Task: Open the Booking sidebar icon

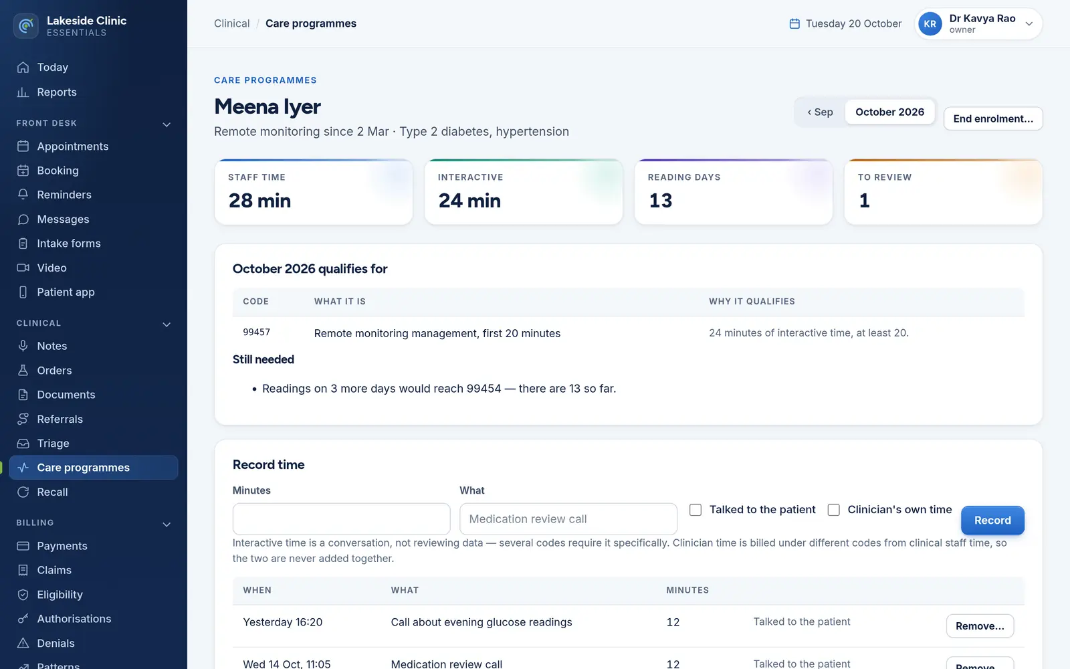Action: [x=23, y=171]
